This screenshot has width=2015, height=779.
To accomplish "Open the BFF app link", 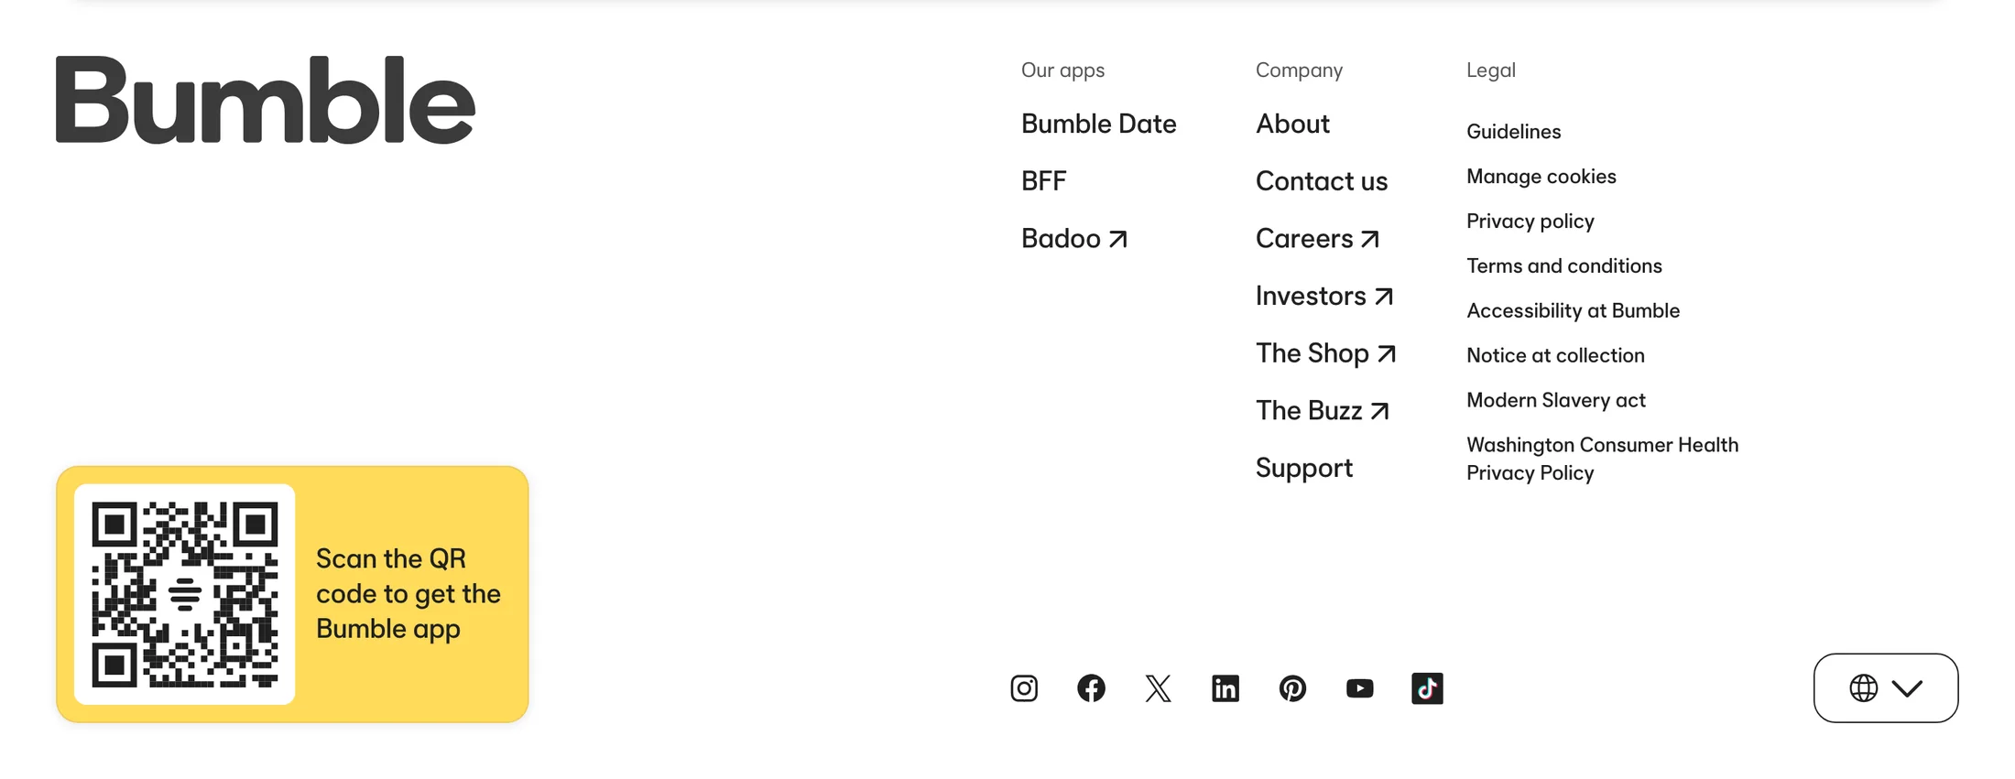I will (1044, 181).
